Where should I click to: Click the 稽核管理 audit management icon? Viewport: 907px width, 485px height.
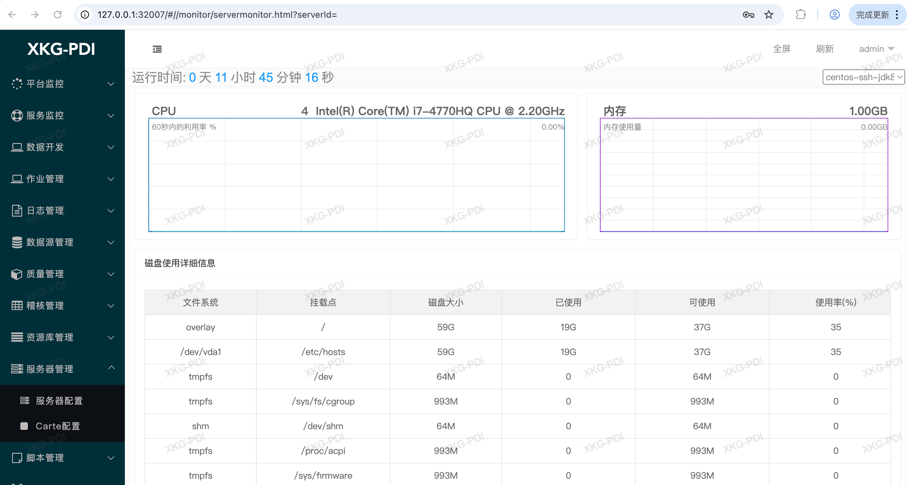16,306
